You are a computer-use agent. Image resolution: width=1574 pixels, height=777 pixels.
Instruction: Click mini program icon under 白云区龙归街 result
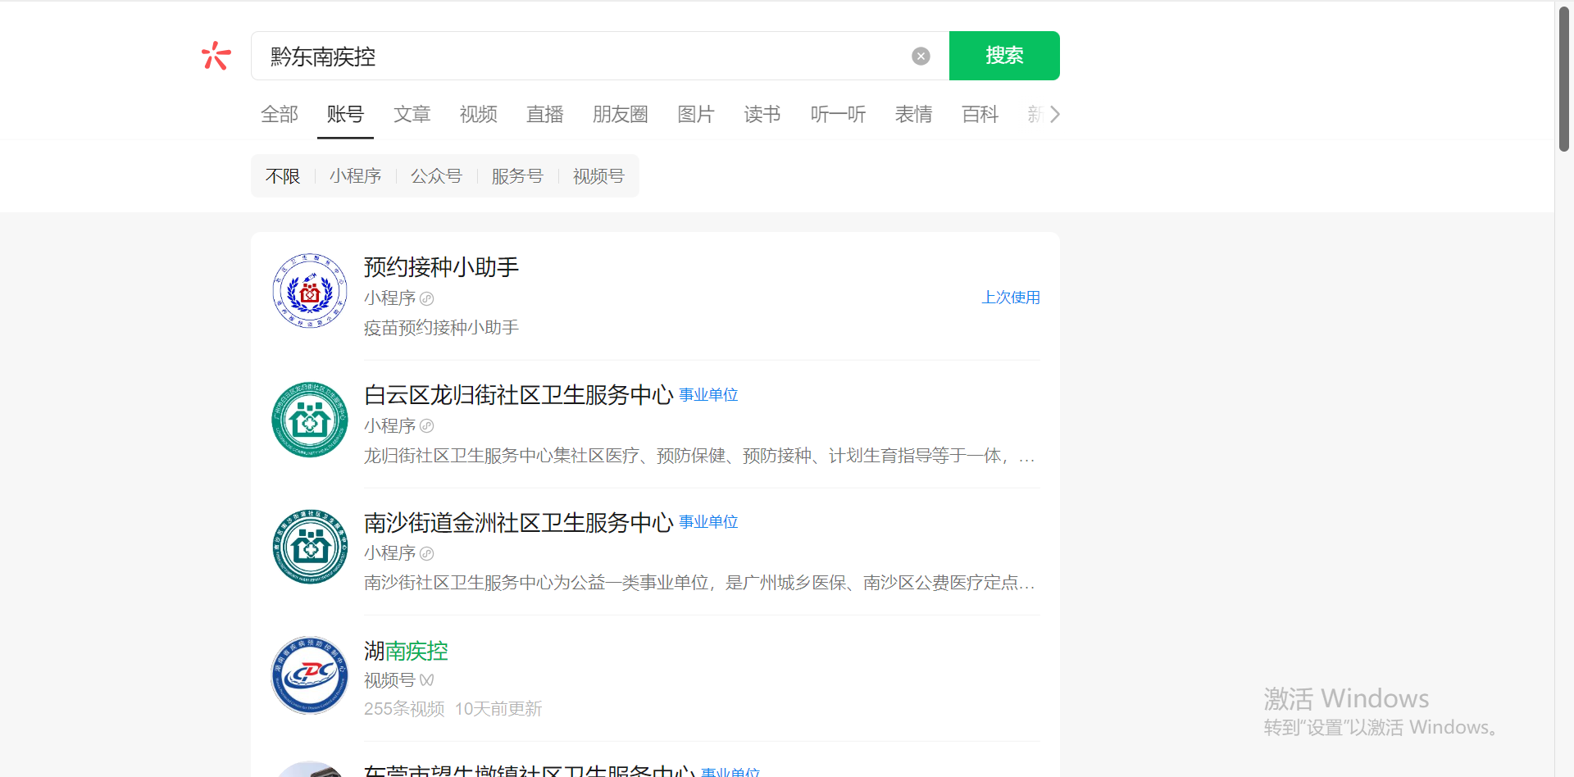point(427,426)
